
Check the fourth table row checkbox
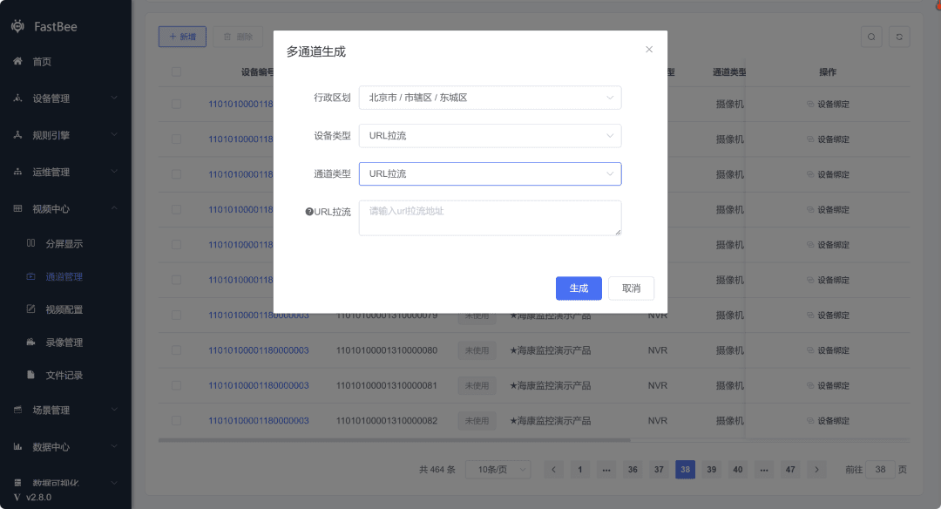(x=176, y=209)
